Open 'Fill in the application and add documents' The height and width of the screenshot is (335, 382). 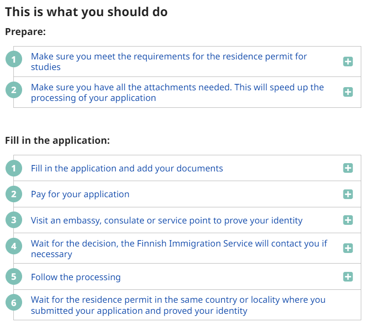click(x=127, y=168)
